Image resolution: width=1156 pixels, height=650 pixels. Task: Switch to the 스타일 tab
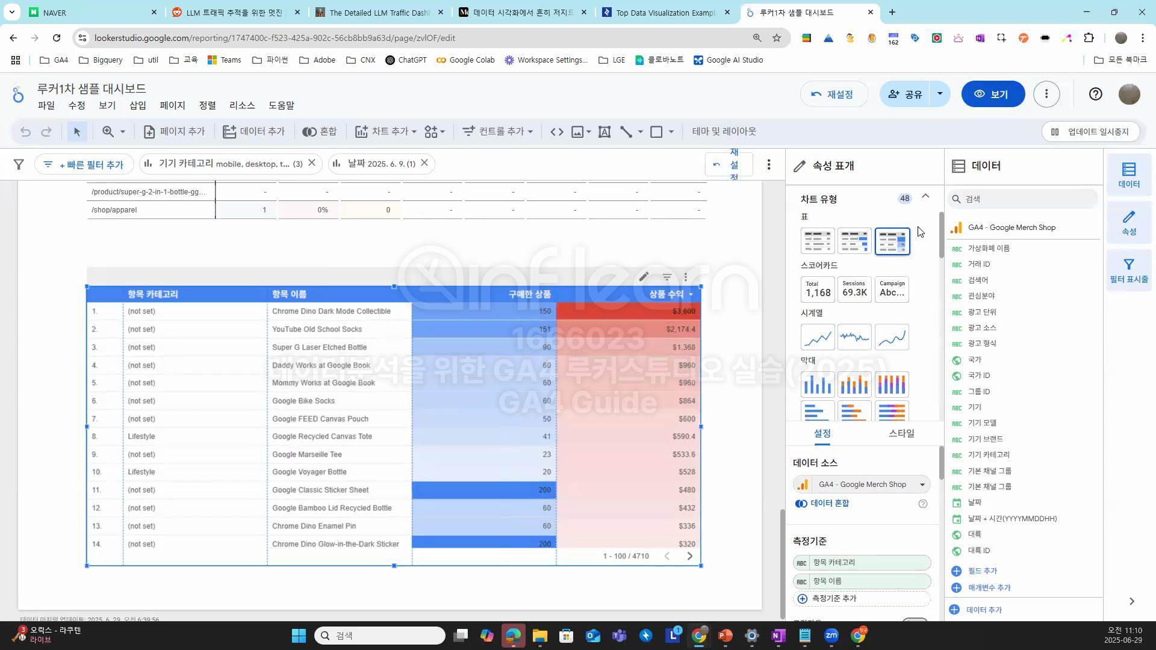point(901,433)
